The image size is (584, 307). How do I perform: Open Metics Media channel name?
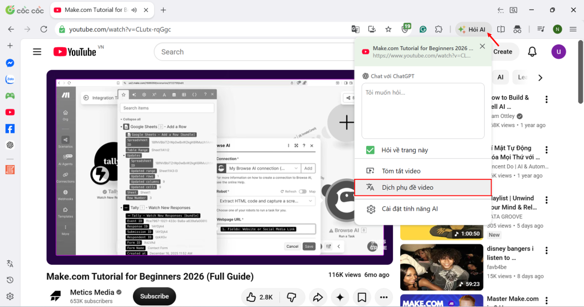(x=92, y=293)
